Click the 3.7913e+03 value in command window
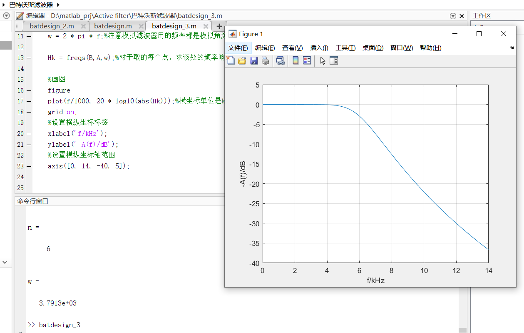 [x=58, y=303]
